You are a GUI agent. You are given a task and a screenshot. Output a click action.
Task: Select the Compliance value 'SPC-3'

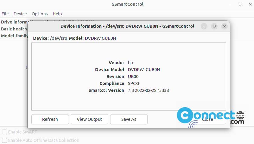[x=134, y=83]
